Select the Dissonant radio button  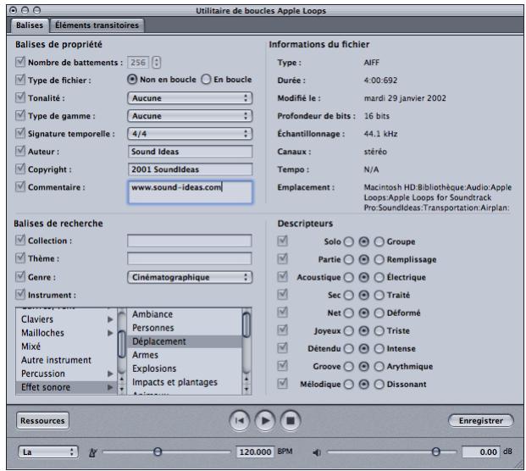click(379, 384)
